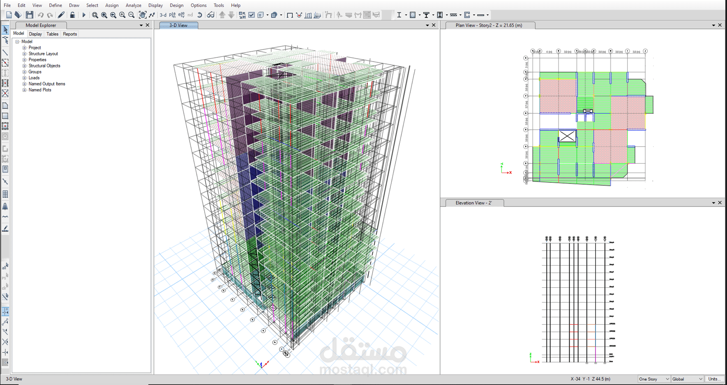Open the concrete frame design dropdown arrow

[420, 15]
